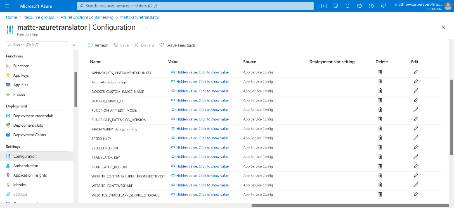Delete the AzureWebJobsStorage setting
This screenshot has height=208, width=454.
[x=380, y=81]
